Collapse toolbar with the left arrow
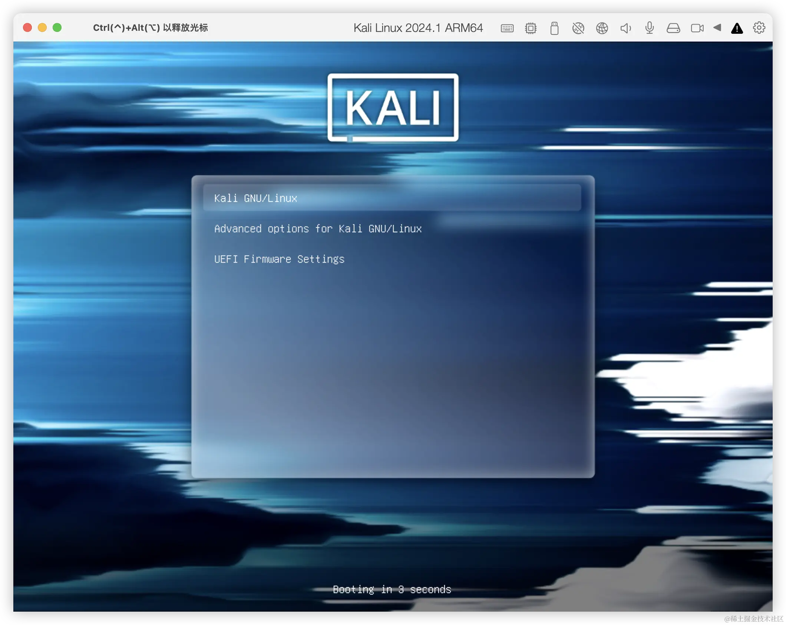Screen dimensions: 786x625 click(x=717, y=27)
